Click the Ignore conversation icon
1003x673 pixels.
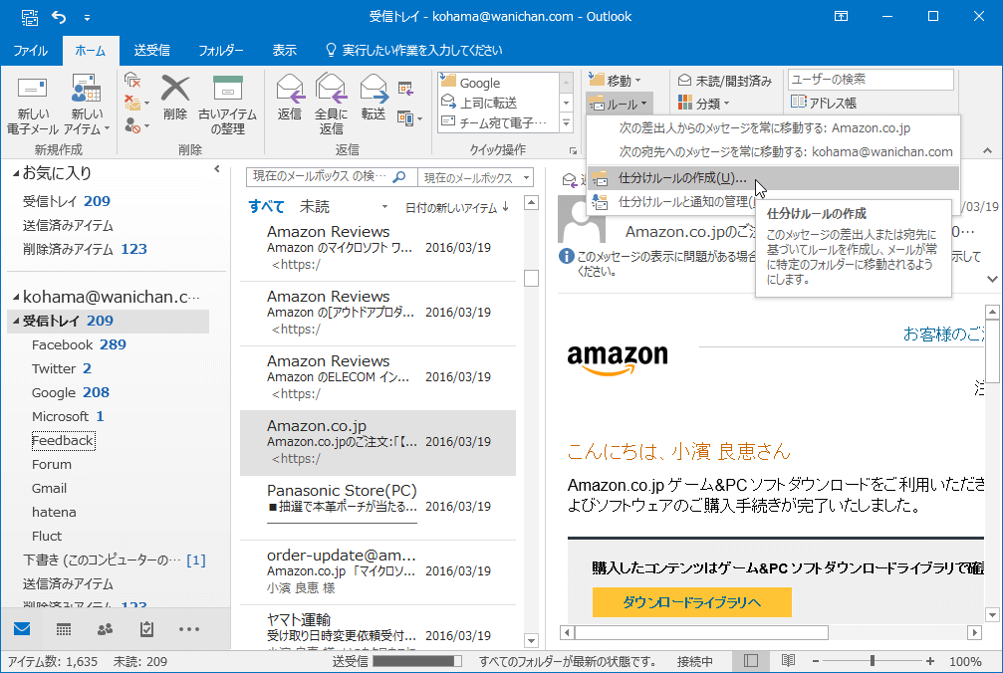pos(132,80)
